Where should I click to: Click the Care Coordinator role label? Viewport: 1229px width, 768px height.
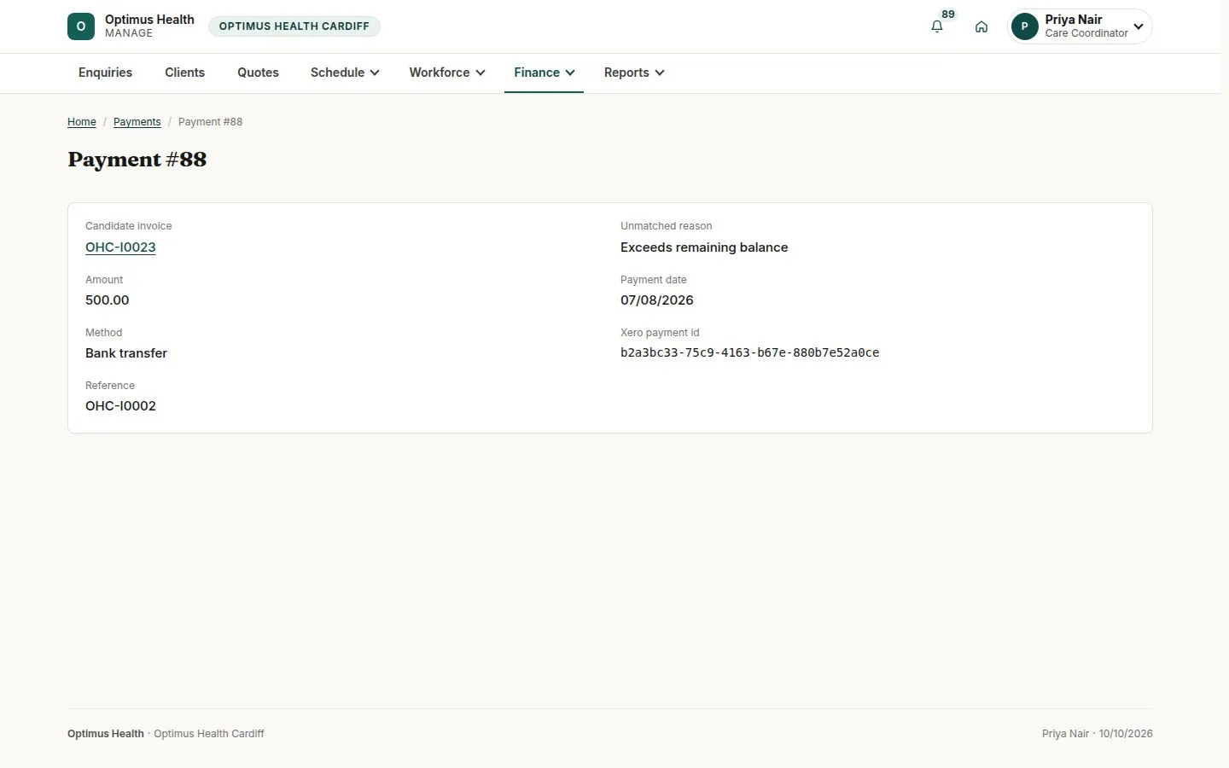(x=1086, y=33)
